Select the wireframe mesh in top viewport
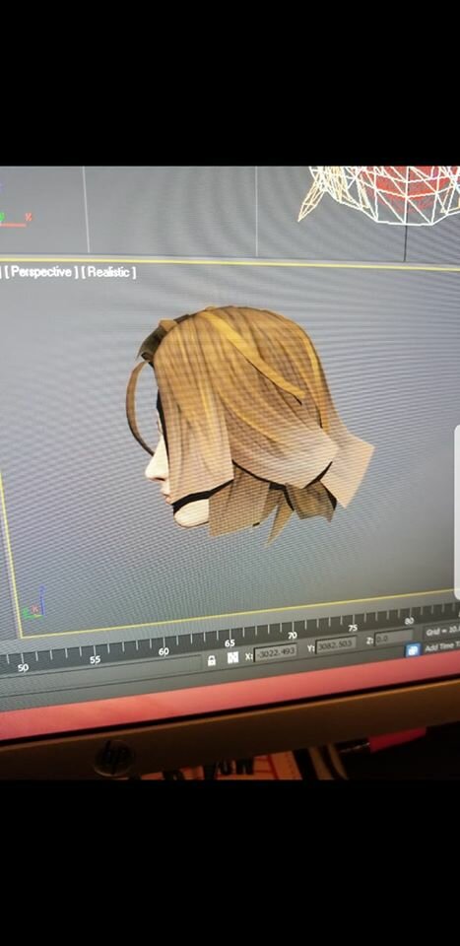 click(x=380, y=192)
